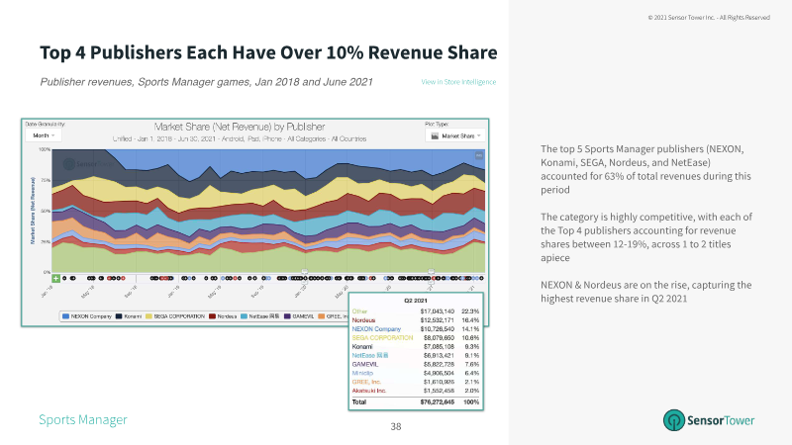The height and width of the screenshot is (445, 792).
Task: Click the Month dropdown arrow
Action: pyautogui.click(x=53, y=135)
